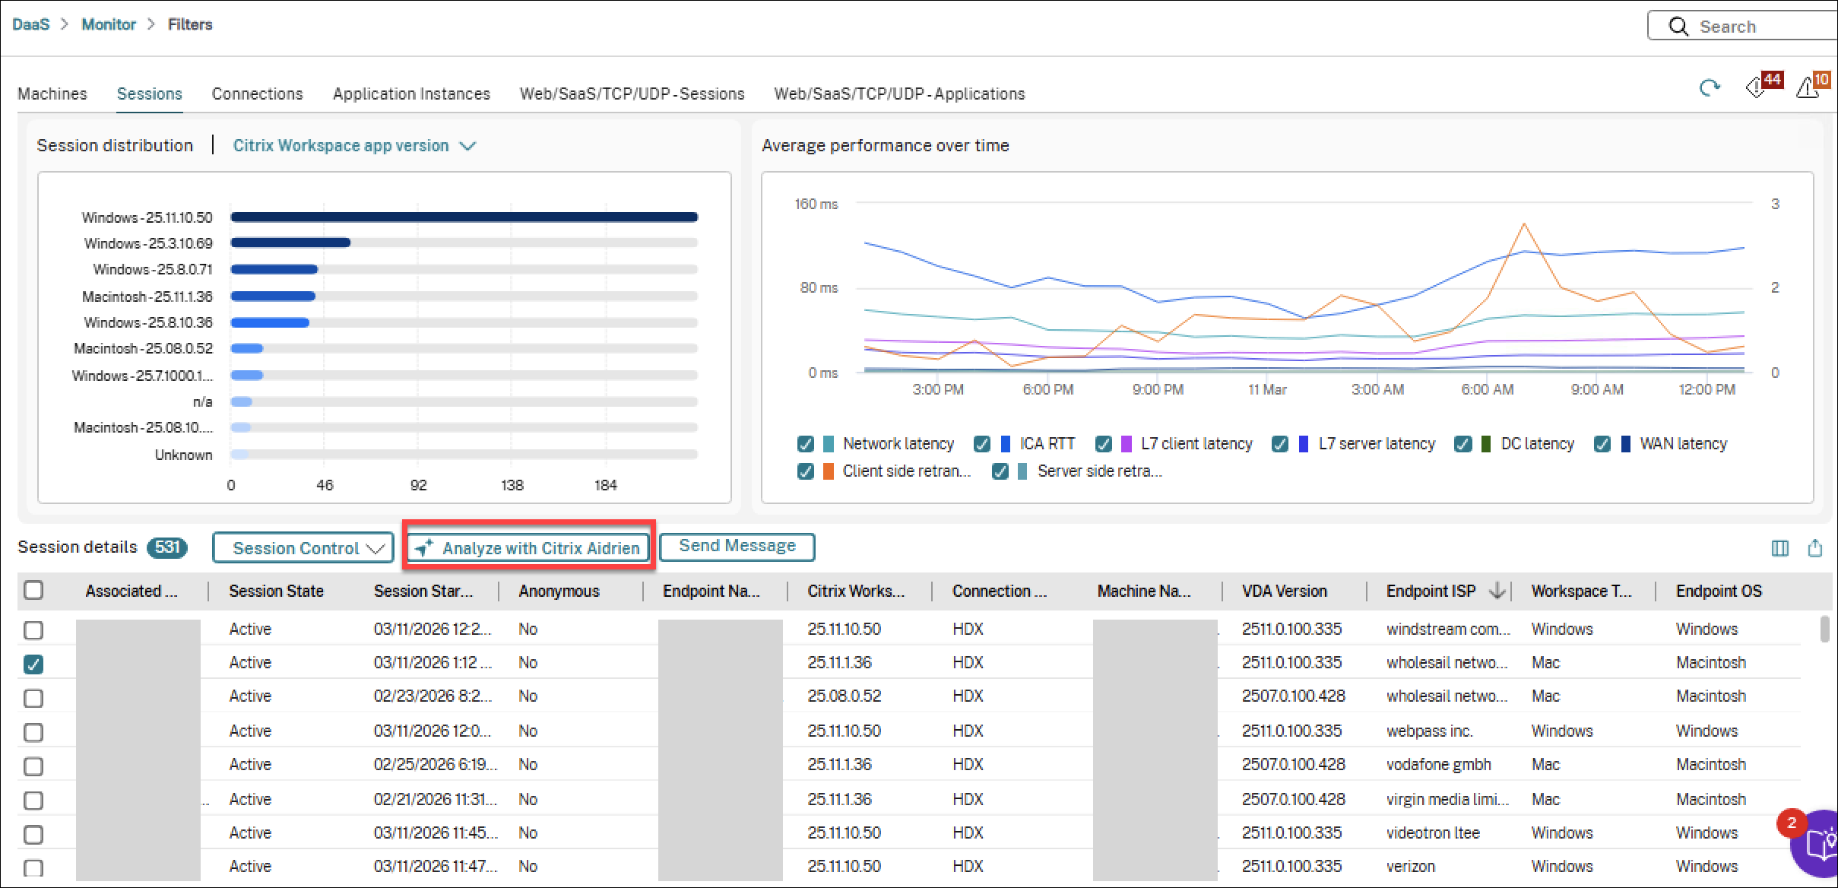Expand Citrix Workspace app version dropdown

pos(354,145)
